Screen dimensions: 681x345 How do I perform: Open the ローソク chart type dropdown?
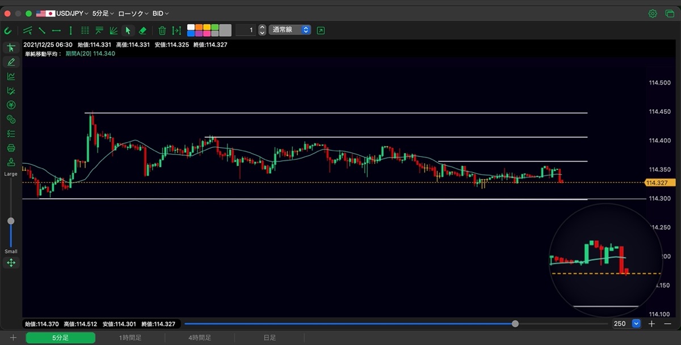click(x=133, y=13)
